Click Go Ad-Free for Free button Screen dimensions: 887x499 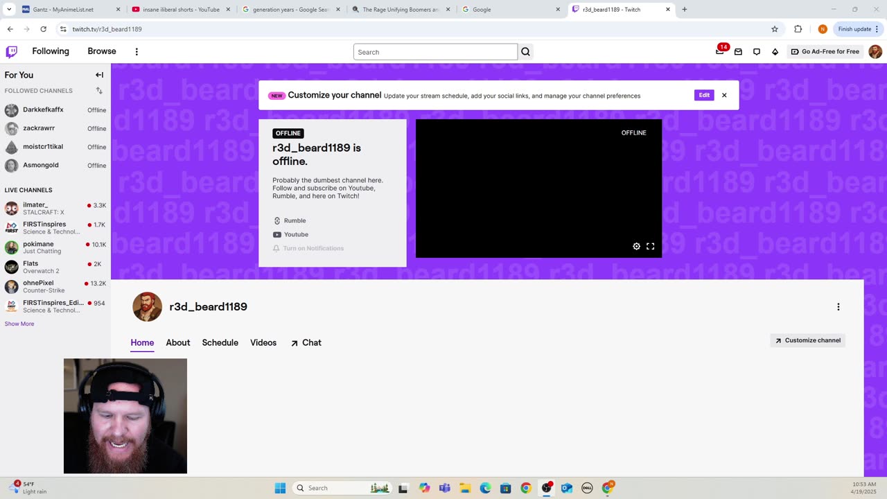point(825,51)
